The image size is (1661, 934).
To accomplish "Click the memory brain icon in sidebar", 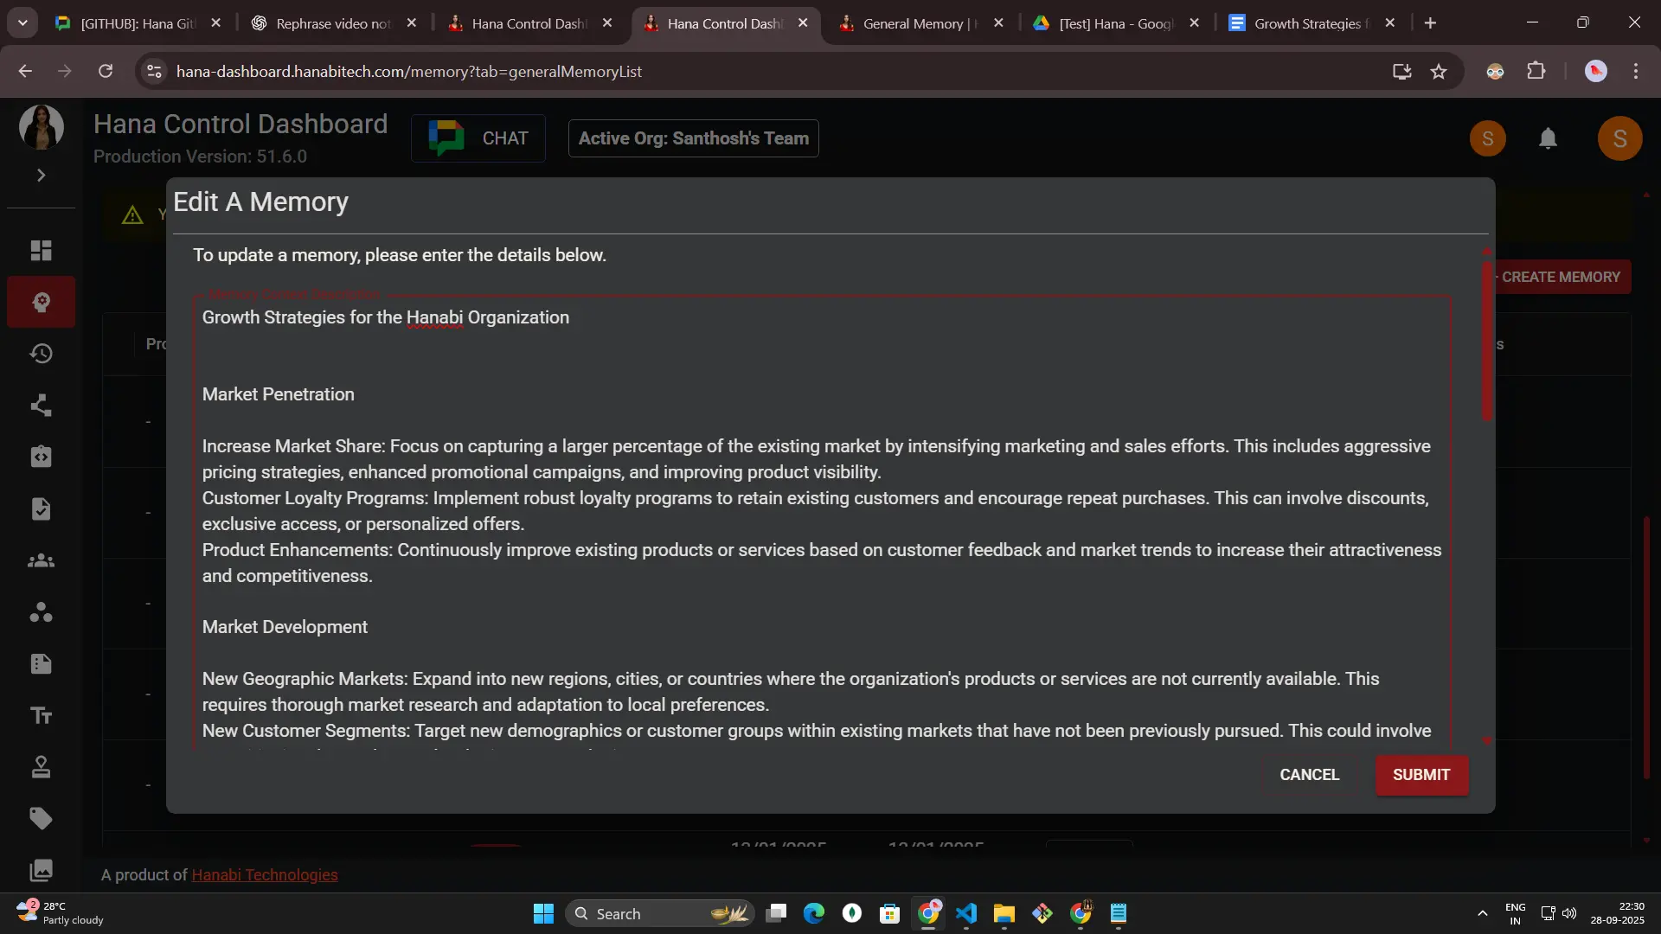I will [x=41, y=302].
